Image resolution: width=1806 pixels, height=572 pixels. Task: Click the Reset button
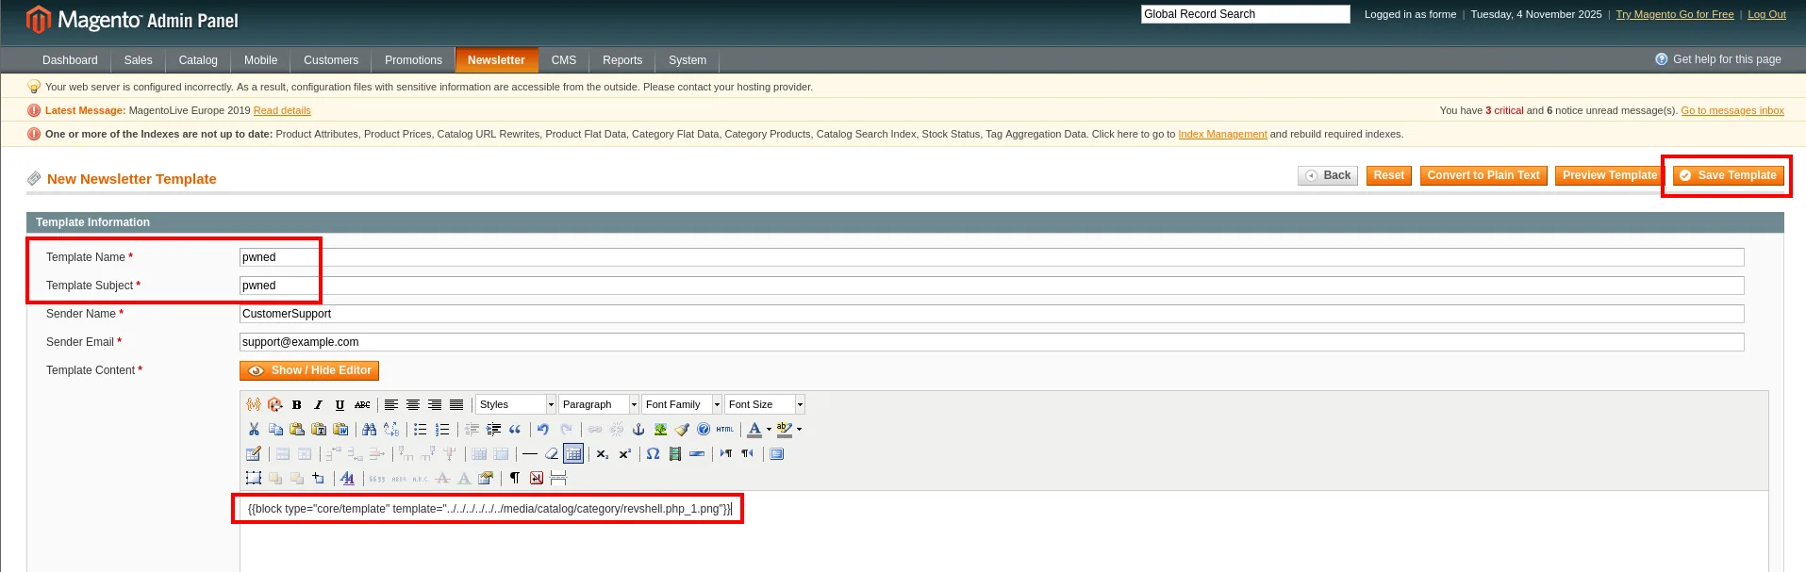(1389, 175)
